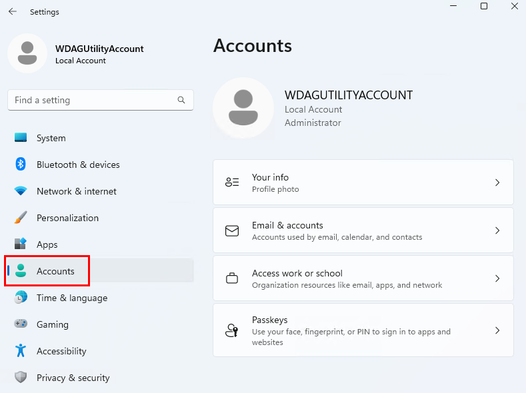Click the WDAGUTILITYACCOUNT name in main pane

(349, 95)
